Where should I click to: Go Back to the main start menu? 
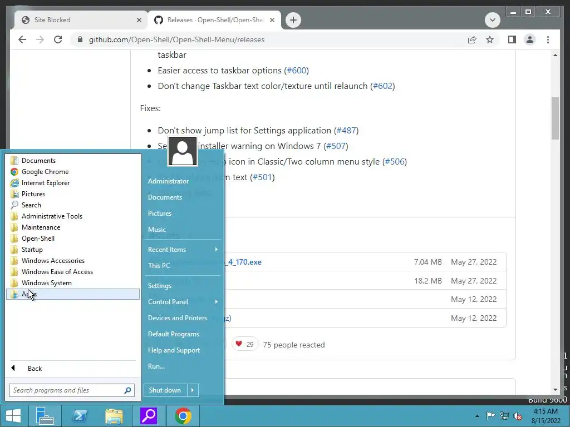(x=73, y=368)
